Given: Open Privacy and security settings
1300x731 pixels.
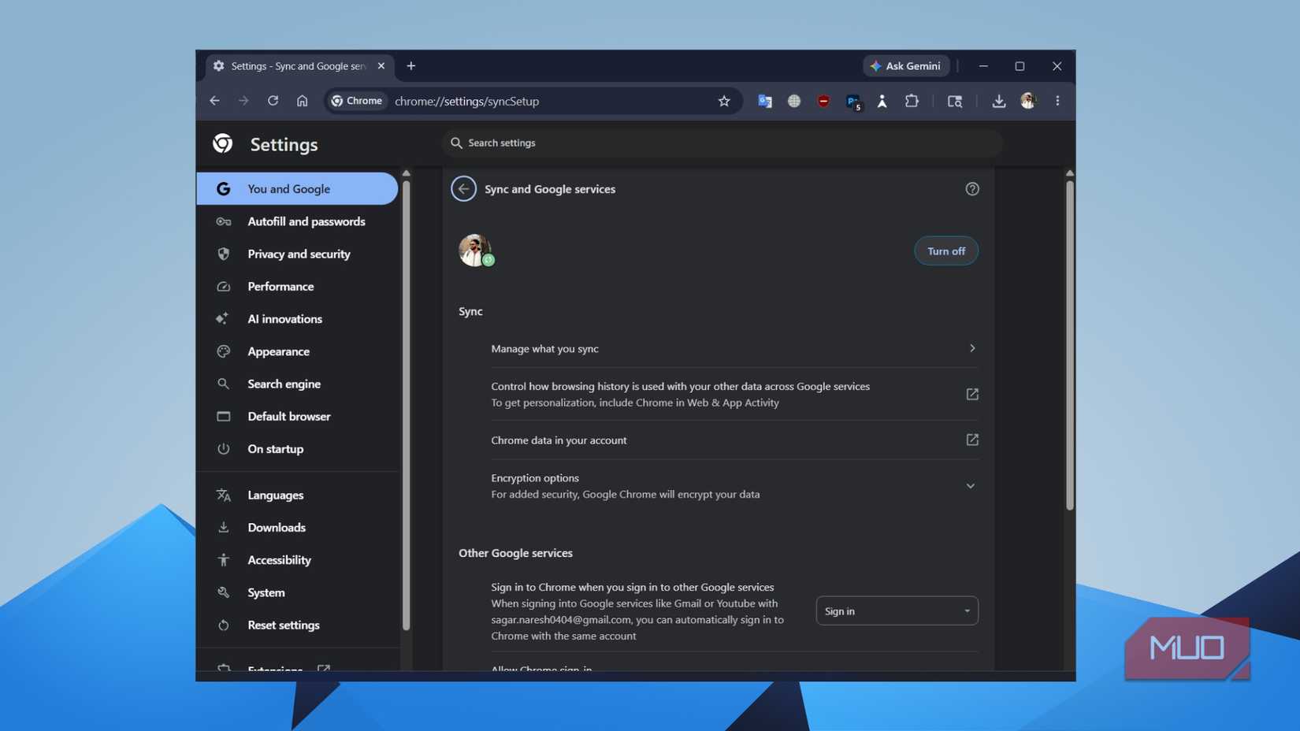Looking at the screenshot, I should coord(297,254).
